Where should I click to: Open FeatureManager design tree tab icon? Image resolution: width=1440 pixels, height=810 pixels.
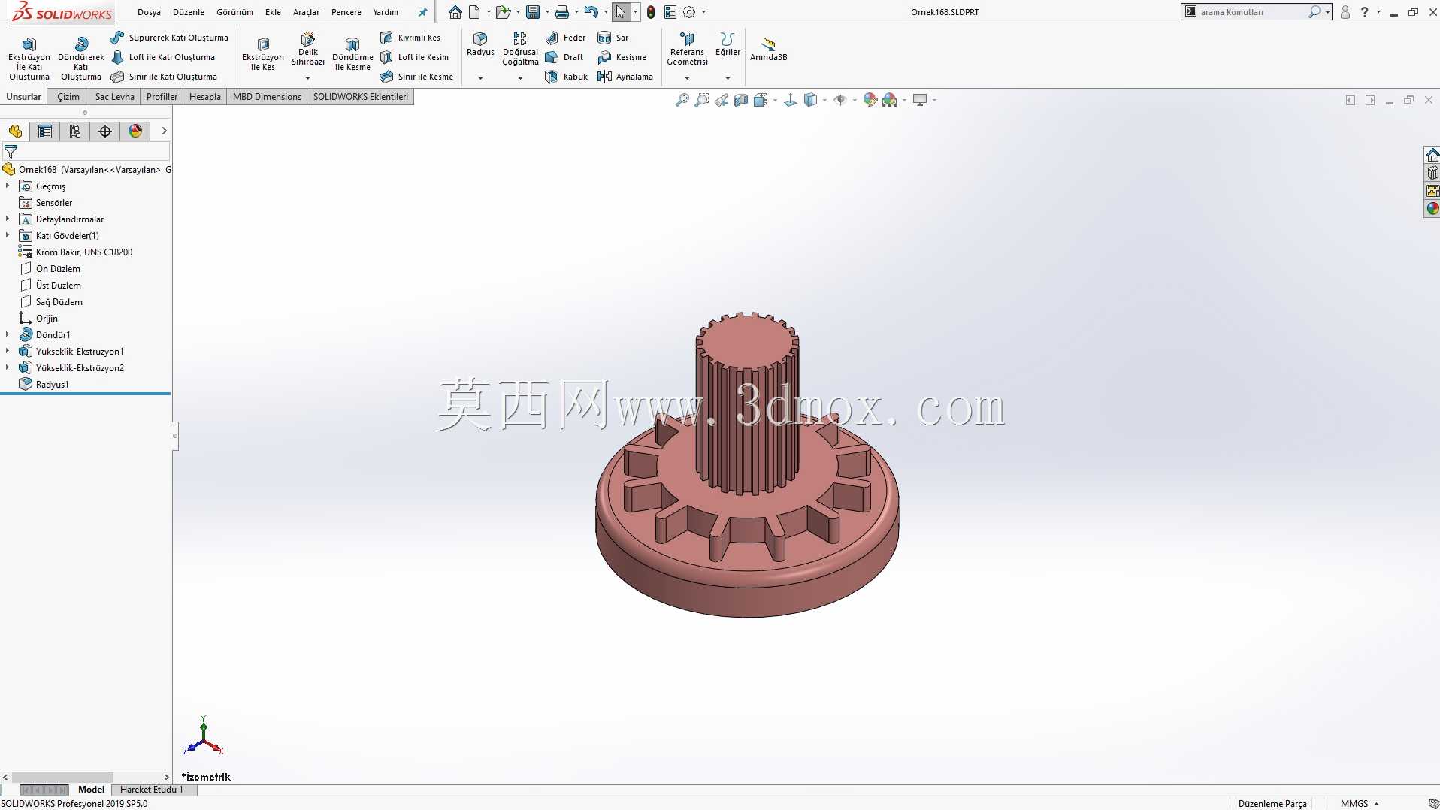click(x=15, y=131)
